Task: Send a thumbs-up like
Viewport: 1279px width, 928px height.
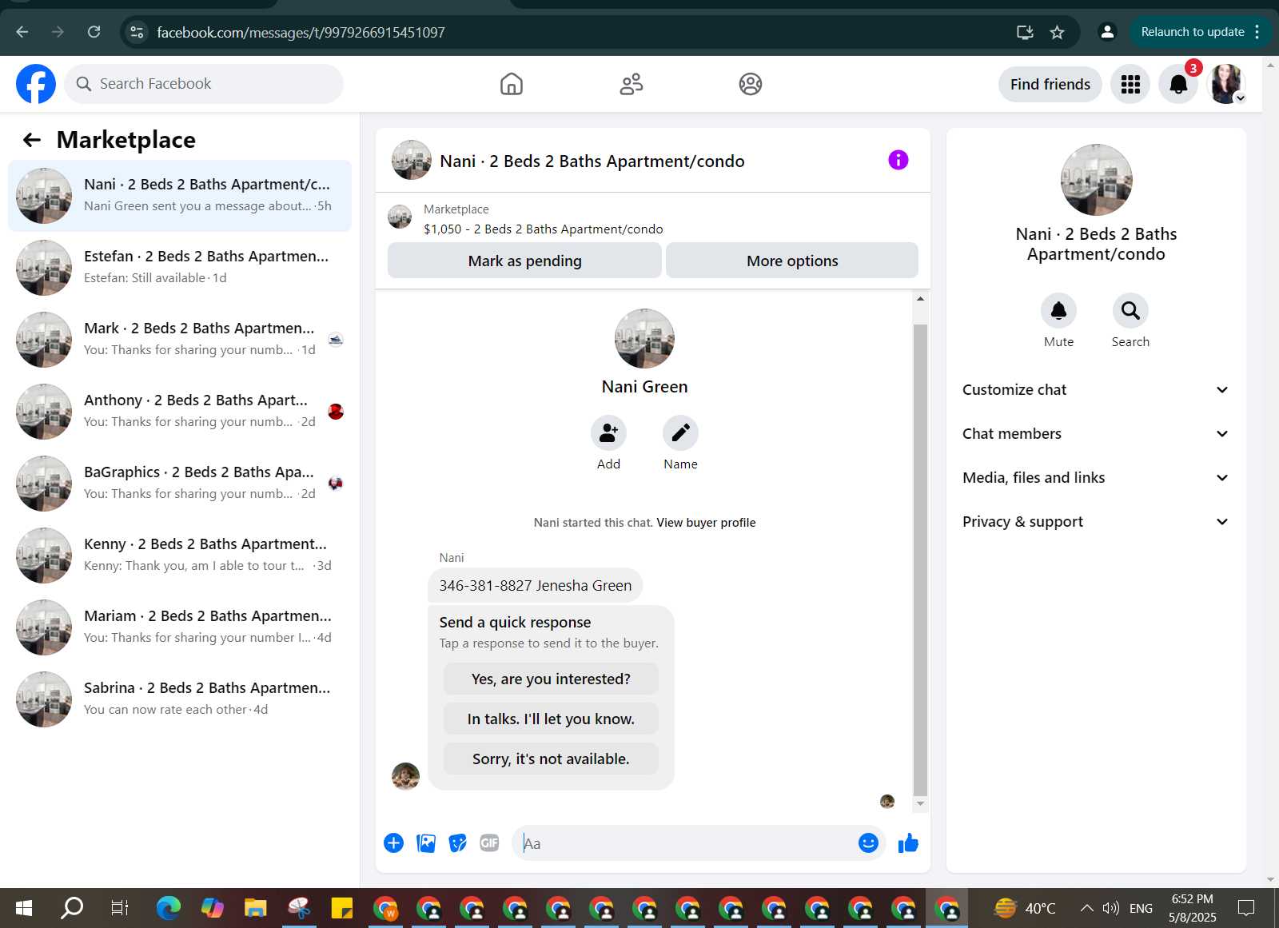Action: (x=908, y=842)
